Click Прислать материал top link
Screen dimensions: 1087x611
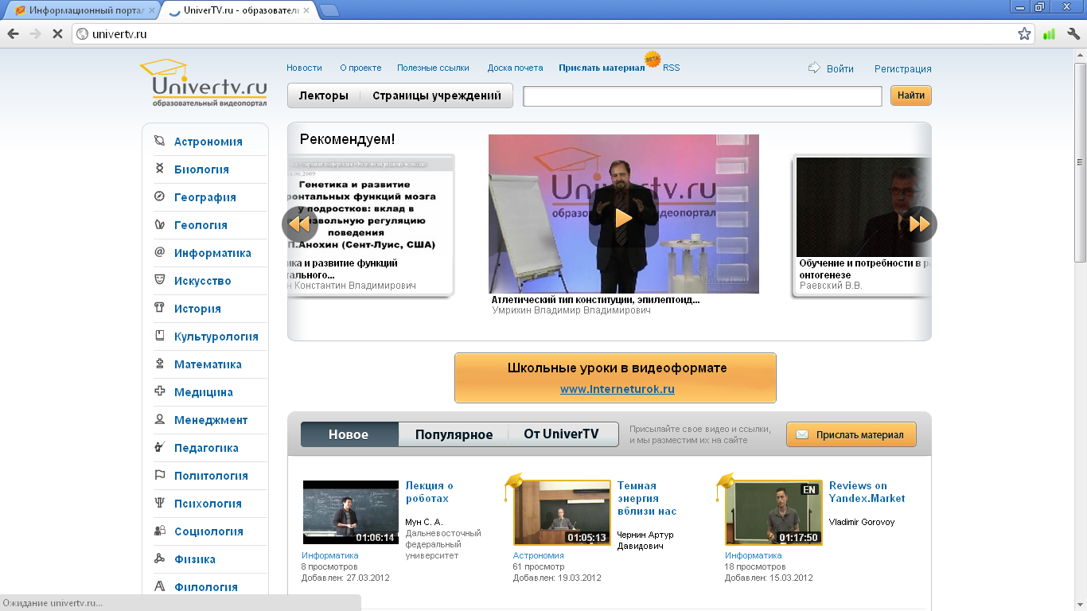pyautogui.click(x=602, y=68)
